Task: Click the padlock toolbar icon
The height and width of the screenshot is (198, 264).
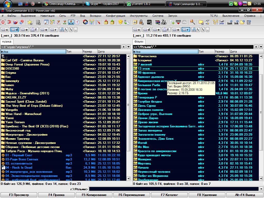Action: click(x=141, y=22)
